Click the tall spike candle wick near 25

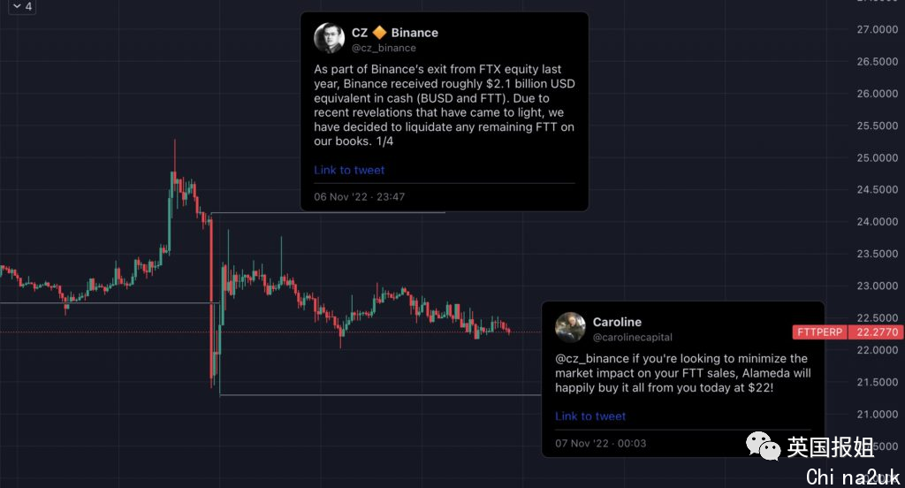[174, 155]
